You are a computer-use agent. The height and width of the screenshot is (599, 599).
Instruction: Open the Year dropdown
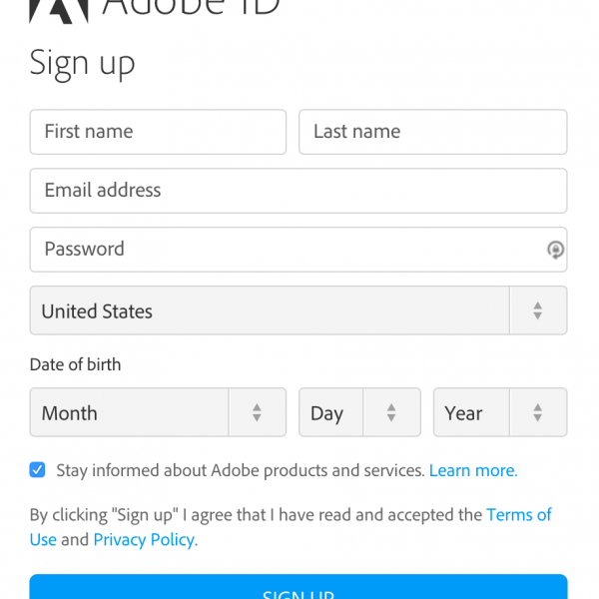[x=469, y=412]
